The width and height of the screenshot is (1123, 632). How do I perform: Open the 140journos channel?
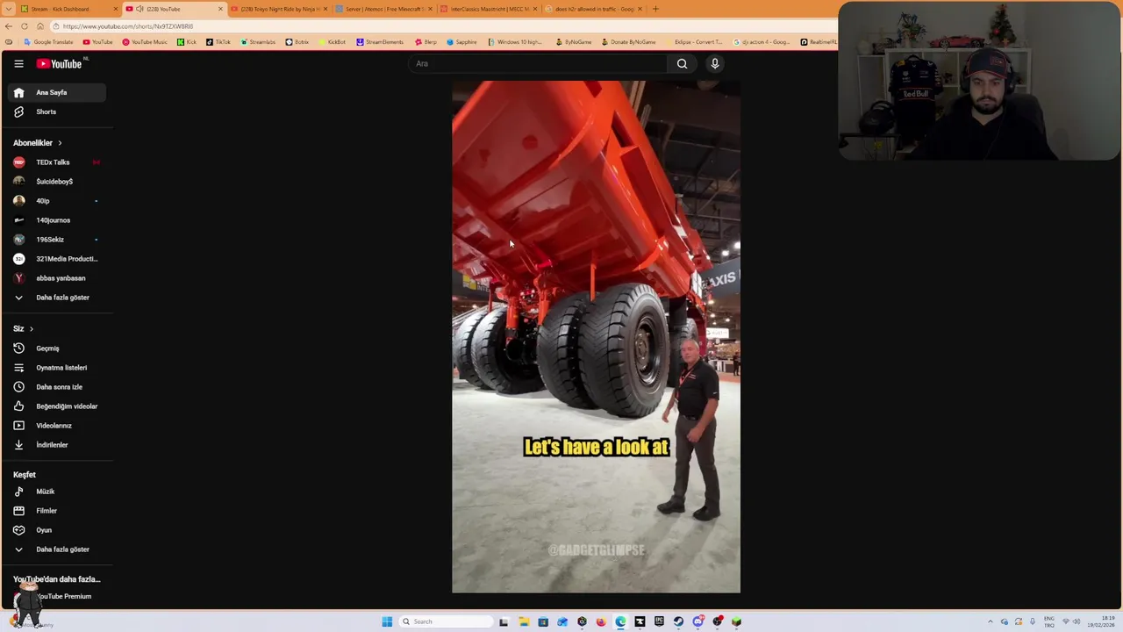[56, 220]
